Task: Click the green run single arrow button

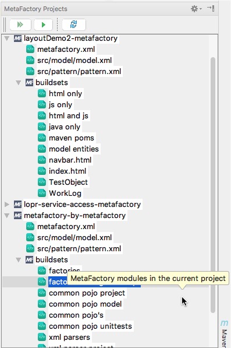Action: tap(44, 24)
